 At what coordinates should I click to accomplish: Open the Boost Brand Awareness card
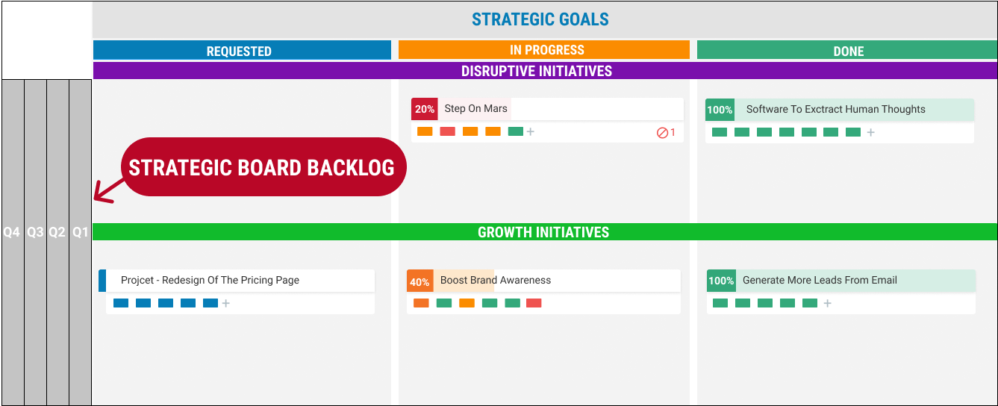543,281
